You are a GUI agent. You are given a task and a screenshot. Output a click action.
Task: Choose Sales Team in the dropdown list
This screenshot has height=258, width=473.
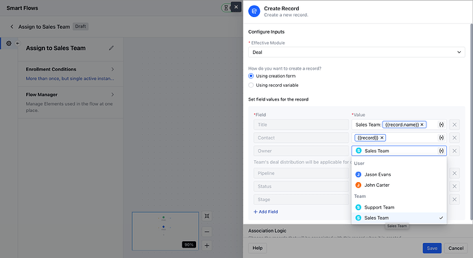click(399, 218)
